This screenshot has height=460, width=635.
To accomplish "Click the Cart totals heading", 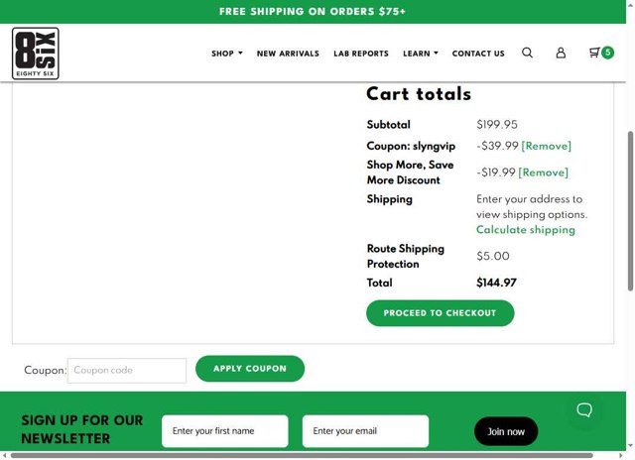I will coord(419,94).
